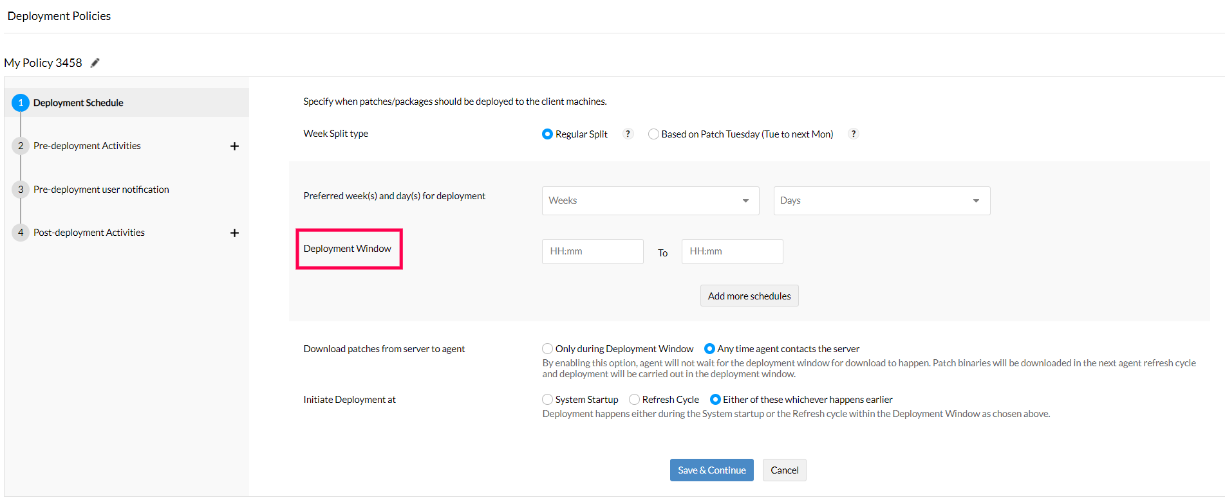
Task: Open Pre-deployment user notification step
Action: coord(101,190)
